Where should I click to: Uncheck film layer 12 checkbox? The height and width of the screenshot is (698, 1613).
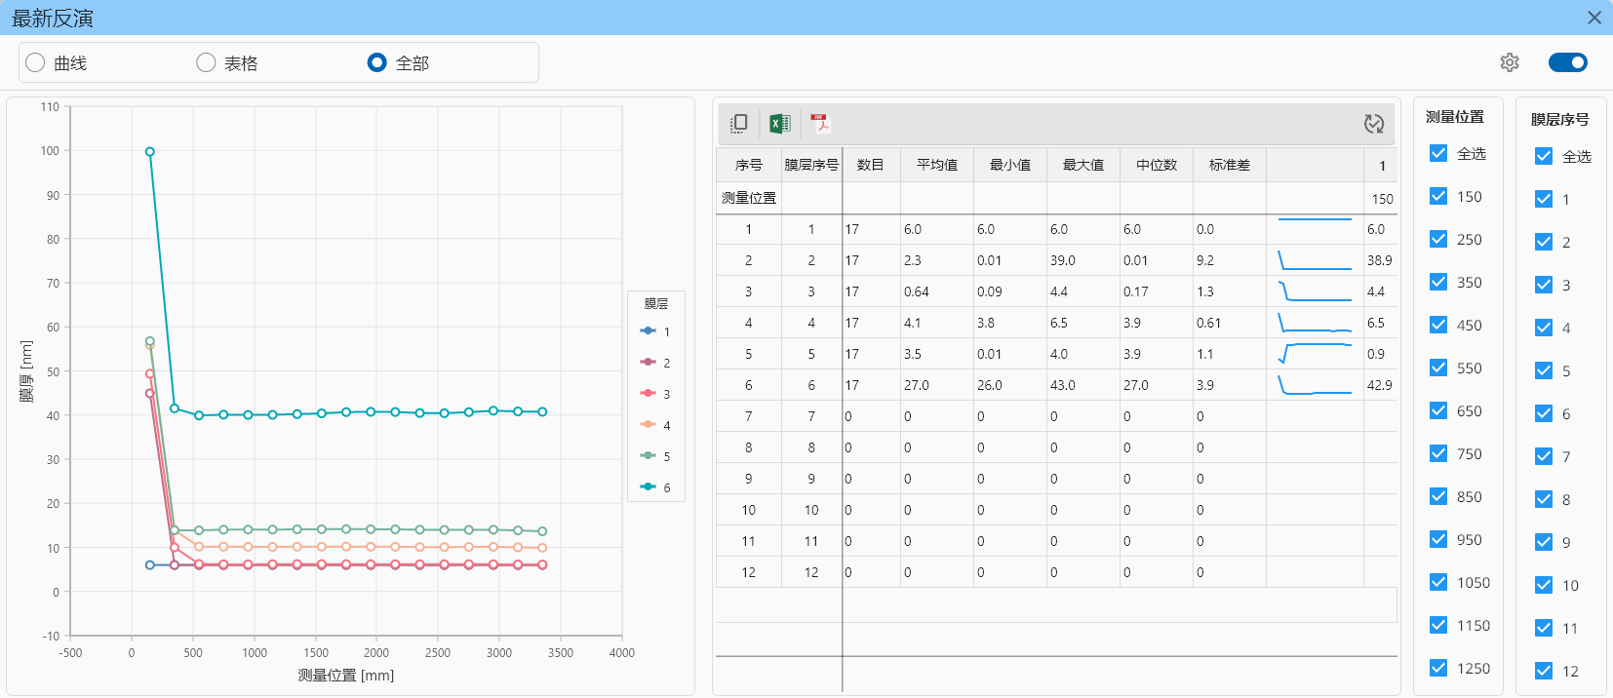click(1544, 671)
